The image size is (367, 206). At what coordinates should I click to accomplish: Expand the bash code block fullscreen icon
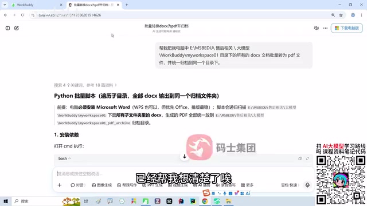[307, 159]
